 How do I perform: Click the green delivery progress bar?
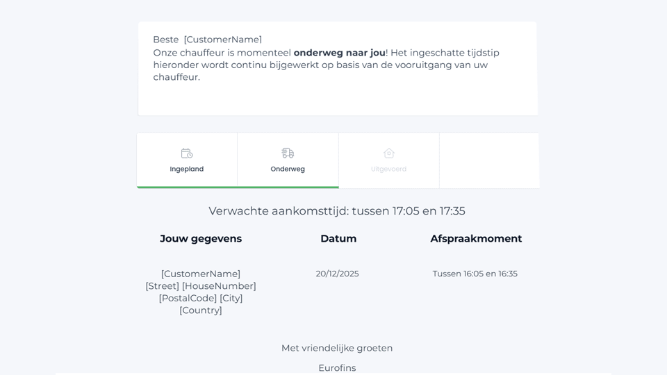[x=238, y=187]
